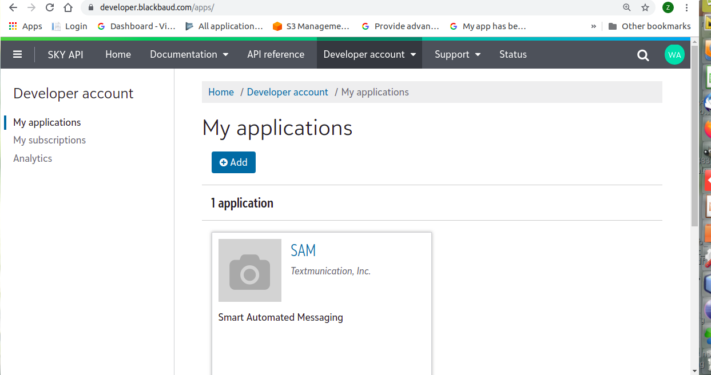Image resolution: width=711 pixels, height=375 pixels.
Task: Reload the page with the refresh icon
Action: click(x=50, y=7)
